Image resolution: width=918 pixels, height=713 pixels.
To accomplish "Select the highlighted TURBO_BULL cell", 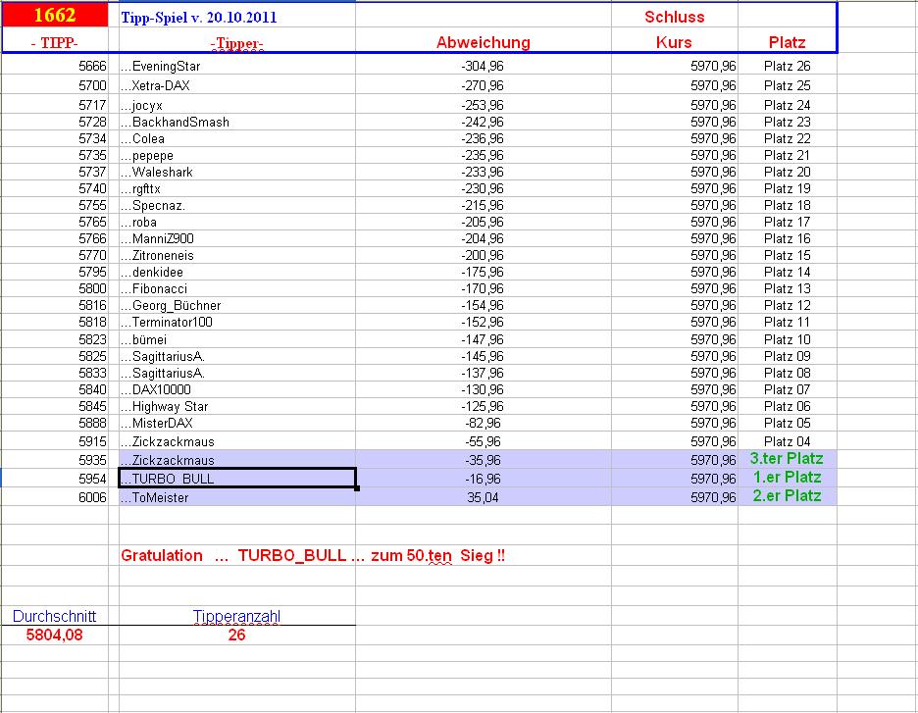I will [x=237, y=479].
